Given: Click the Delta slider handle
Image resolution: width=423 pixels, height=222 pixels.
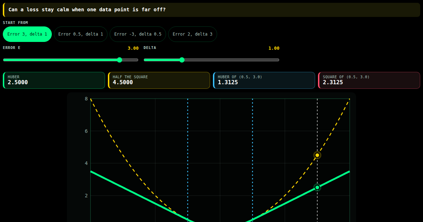Looking at the screenshot, I should [182, 60].
